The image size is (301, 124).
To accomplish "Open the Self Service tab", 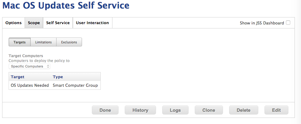I will [x=58, y=23].
